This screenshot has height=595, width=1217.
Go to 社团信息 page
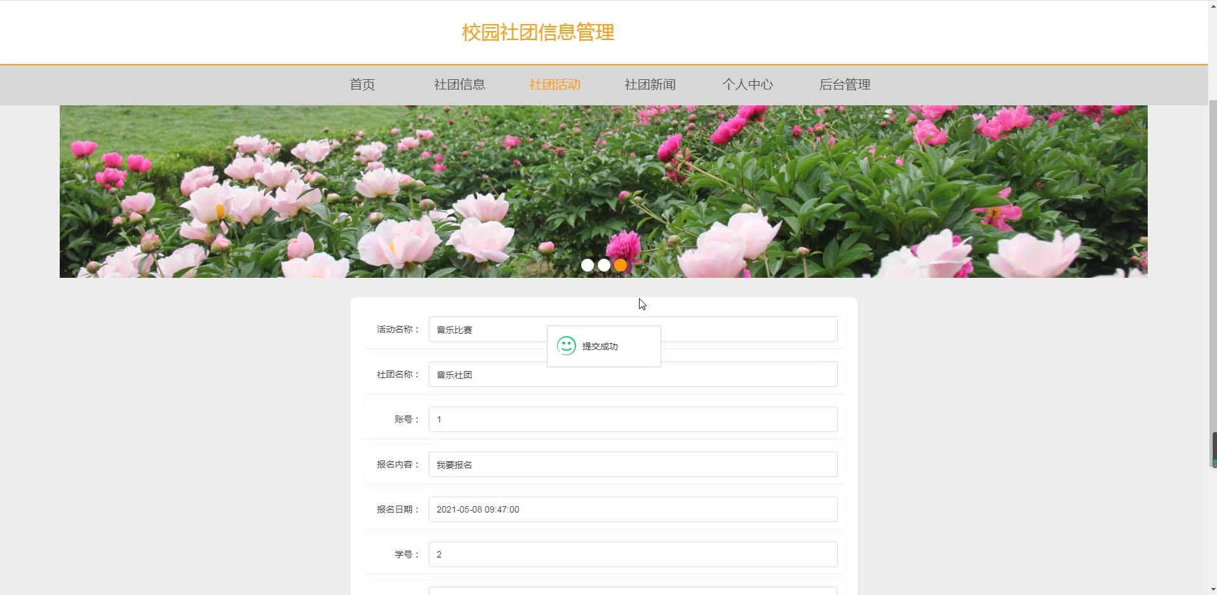[x=459, y=84]
